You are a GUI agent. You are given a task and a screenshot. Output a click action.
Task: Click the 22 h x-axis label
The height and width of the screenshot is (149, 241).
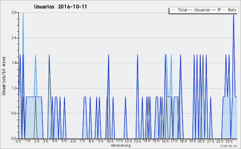click(x=220, y=141)
